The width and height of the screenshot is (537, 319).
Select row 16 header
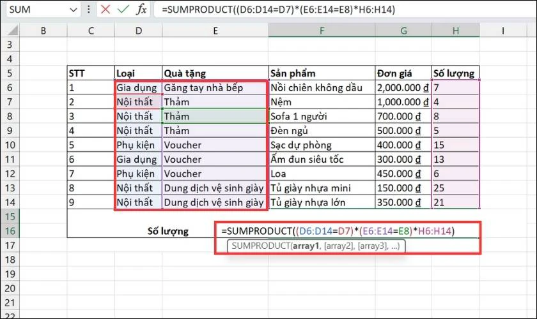tap(10, 231)
